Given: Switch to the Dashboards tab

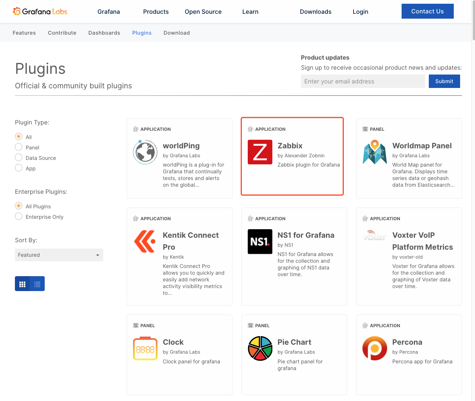Looking at the screenshot, I should point(104,33).
